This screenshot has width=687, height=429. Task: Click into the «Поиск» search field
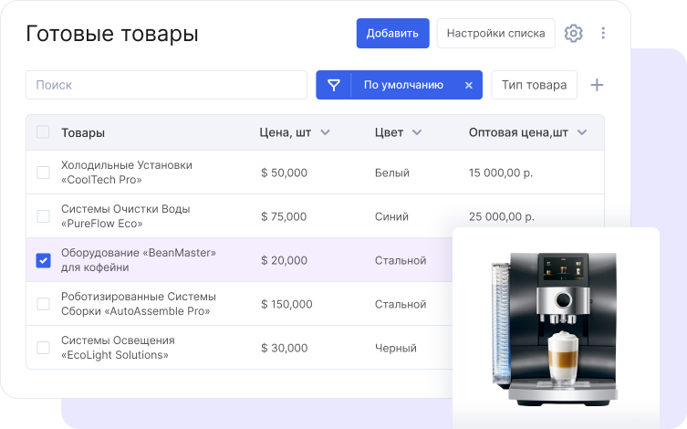(x=166, y=85)
